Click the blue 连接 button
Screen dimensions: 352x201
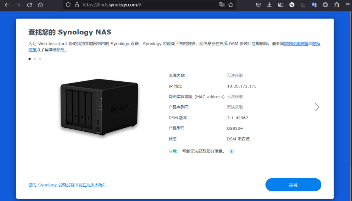(293, 185)
